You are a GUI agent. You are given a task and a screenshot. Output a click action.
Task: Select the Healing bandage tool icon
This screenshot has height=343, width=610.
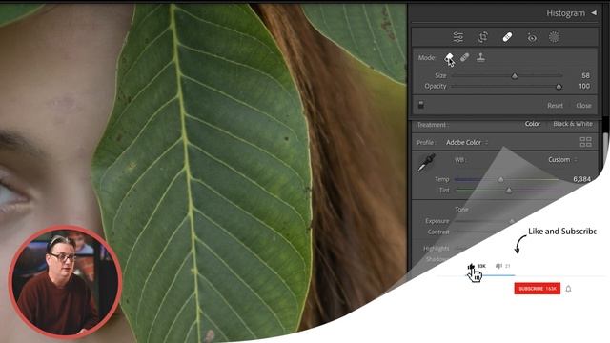pos(507,37)
